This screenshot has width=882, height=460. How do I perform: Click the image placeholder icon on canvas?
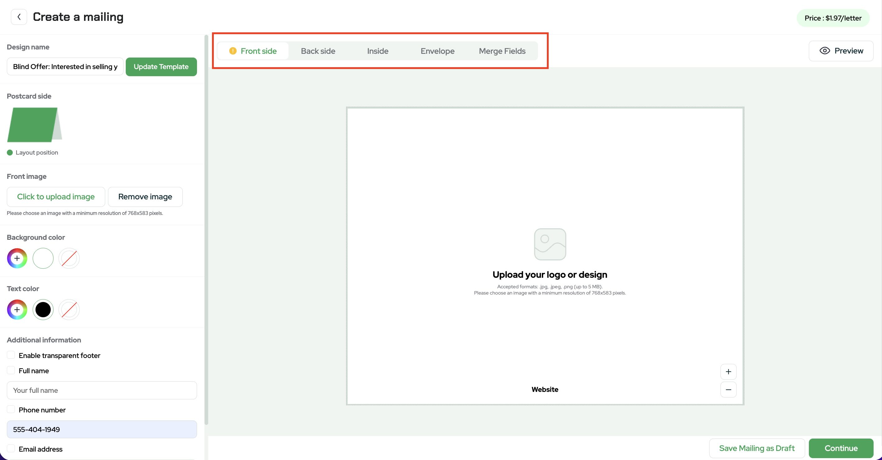pyautogui.click(x=550, y=244)
